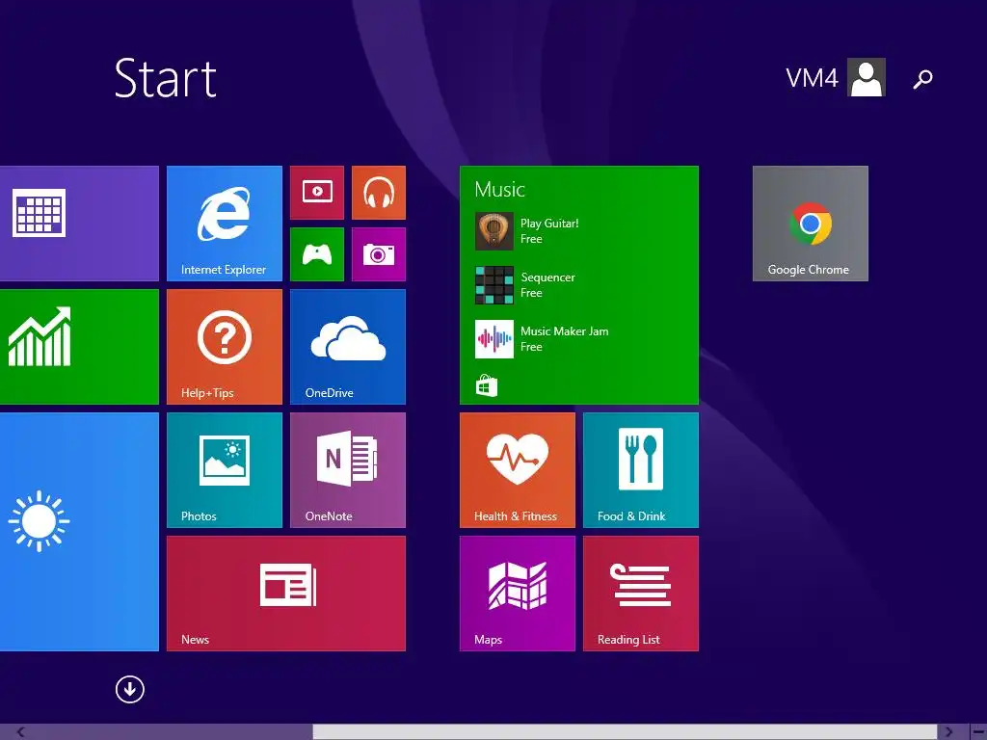Viewport: 987px width, 740px height.
Task: Open the Music headphones small tile
Action: click(378, 193)
